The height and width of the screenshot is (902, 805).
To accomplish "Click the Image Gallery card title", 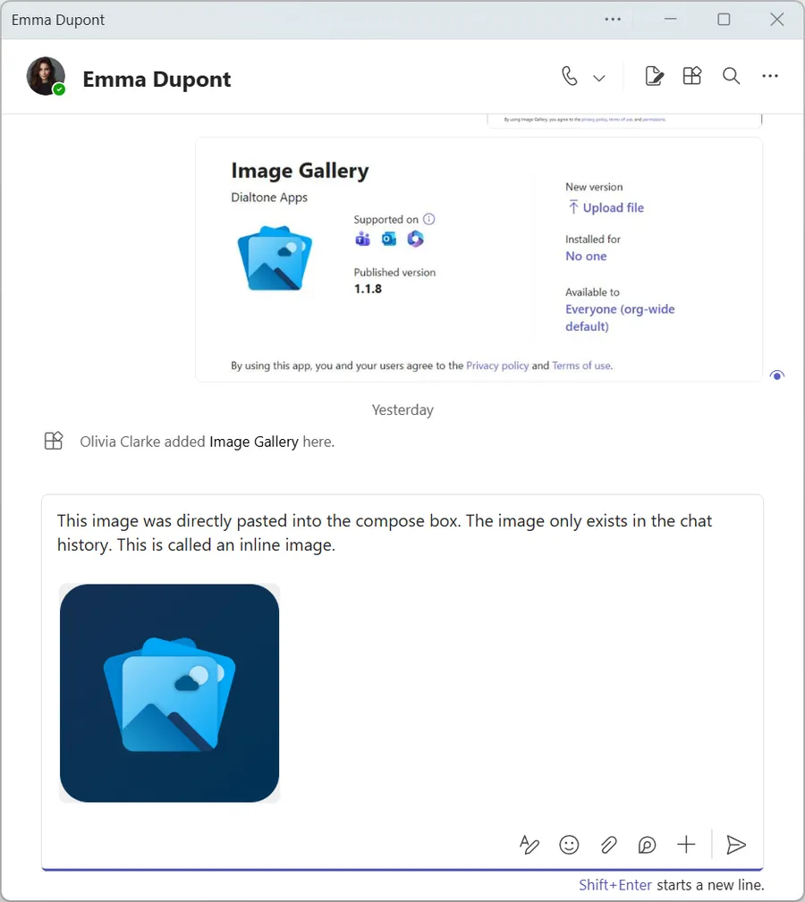I will click(x=300, y=171).
